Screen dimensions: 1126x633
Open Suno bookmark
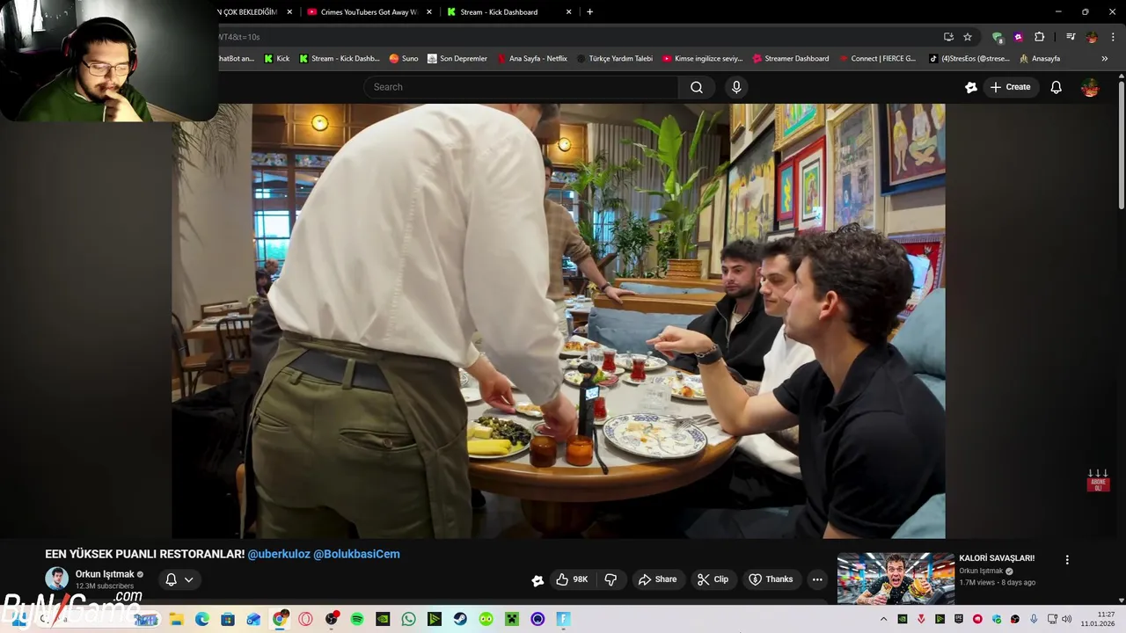404,59
